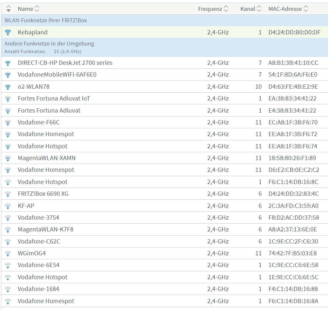
Task: Click MAC address D4:24:DD:32:83:4C
Action: pyautogui.click(x=294, y=194)
